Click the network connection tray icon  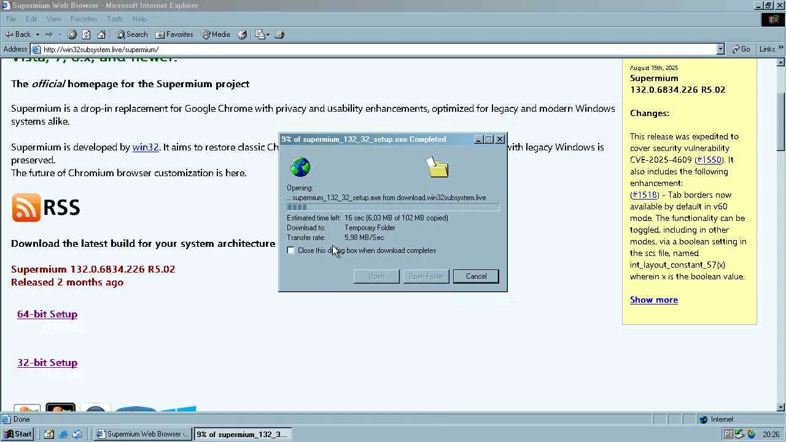tap(740, 434)
